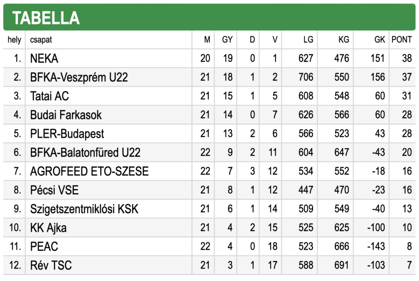Click BFKA-Balatonfüred U22 team name

[x=85, y=153]
